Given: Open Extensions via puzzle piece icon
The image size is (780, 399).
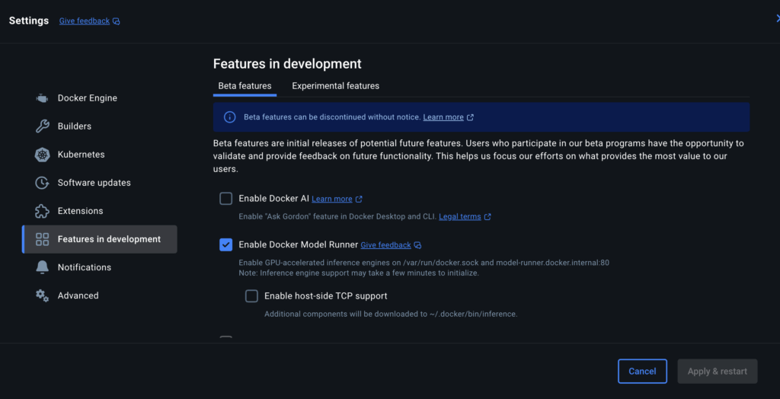Looking at the screenshot, I should (x=42, y=211).
